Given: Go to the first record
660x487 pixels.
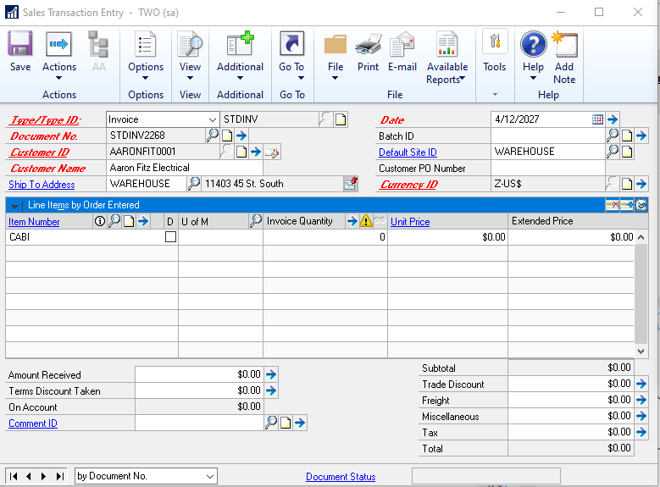Looking at the screenshot, I should (14, 476).
